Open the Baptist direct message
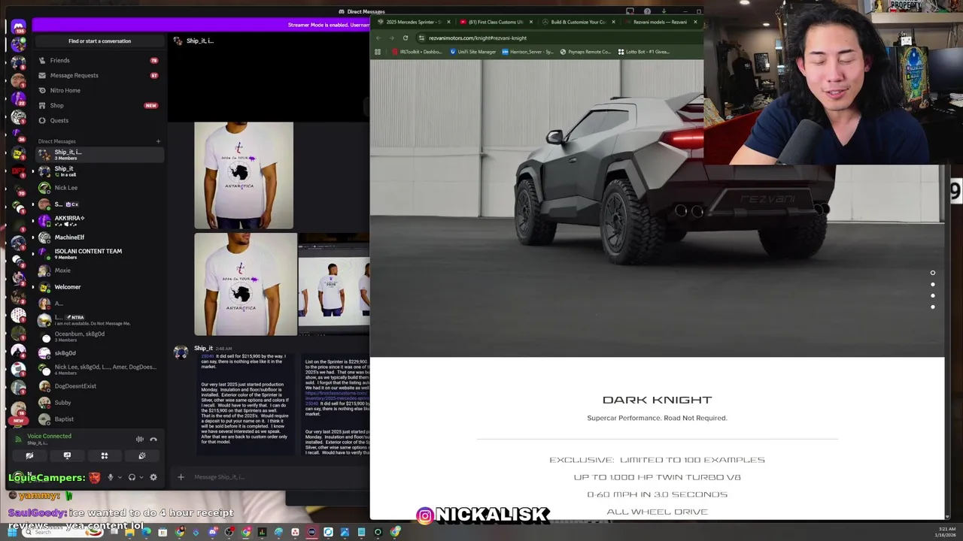 point(99,419)
